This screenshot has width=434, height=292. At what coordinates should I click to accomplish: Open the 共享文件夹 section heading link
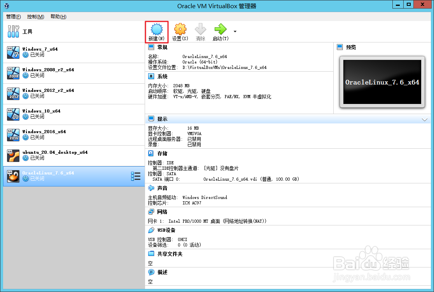click(170, 254)
